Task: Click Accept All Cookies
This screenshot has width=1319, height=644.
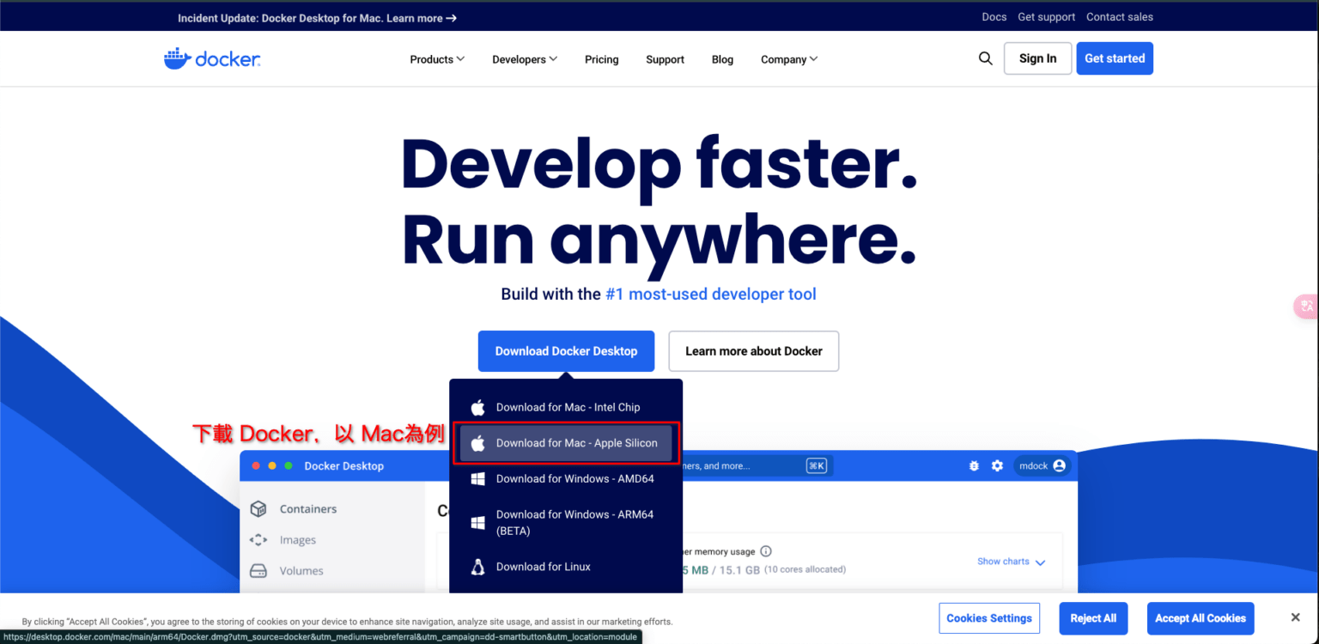Action: tap(1200, 618)
